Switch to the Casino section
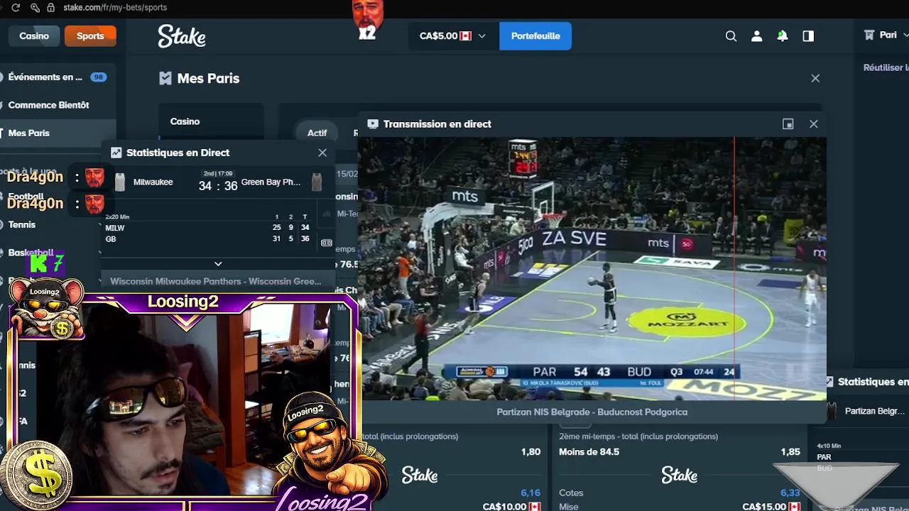 tap(34, 35)
